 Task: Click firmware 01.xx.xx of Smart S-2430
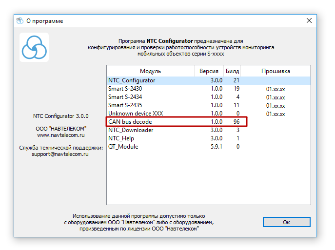(x=276, y=89)
